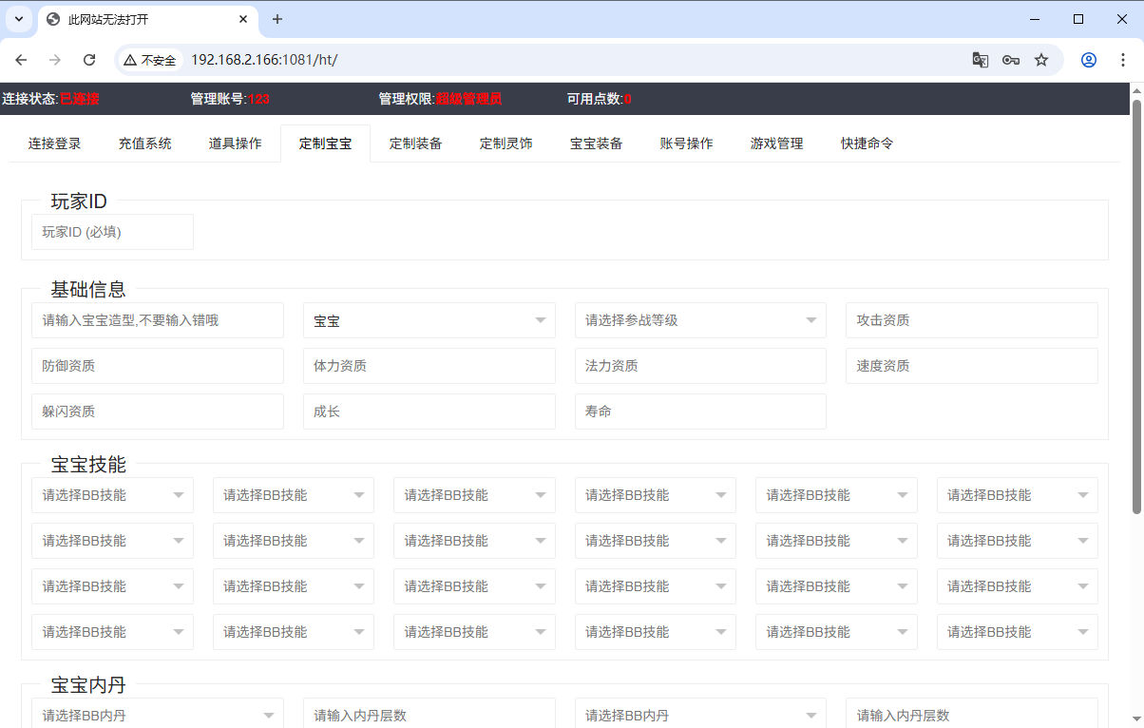This screenshot has height=728, width=1144.
Task: Open the 宝宝 type dropdown
Action: [x=429, y=320]
